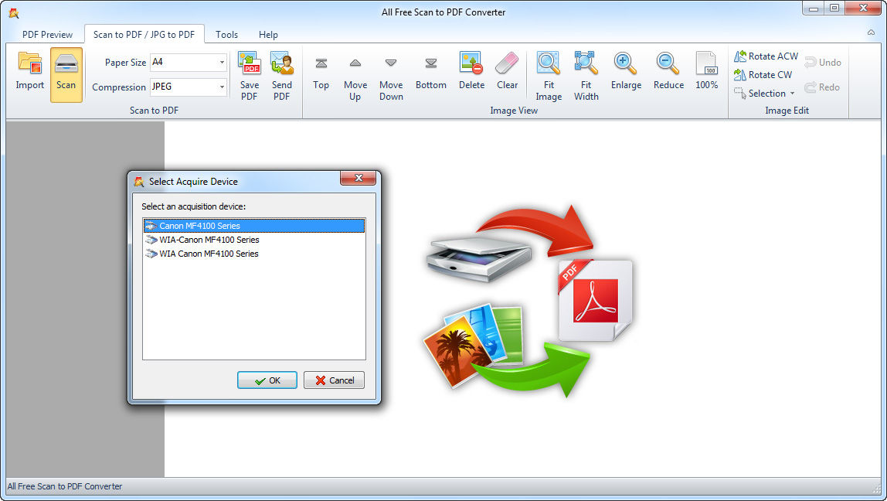Open the Help tab
This screenshot has width=887, height=501.
(268, 35)
